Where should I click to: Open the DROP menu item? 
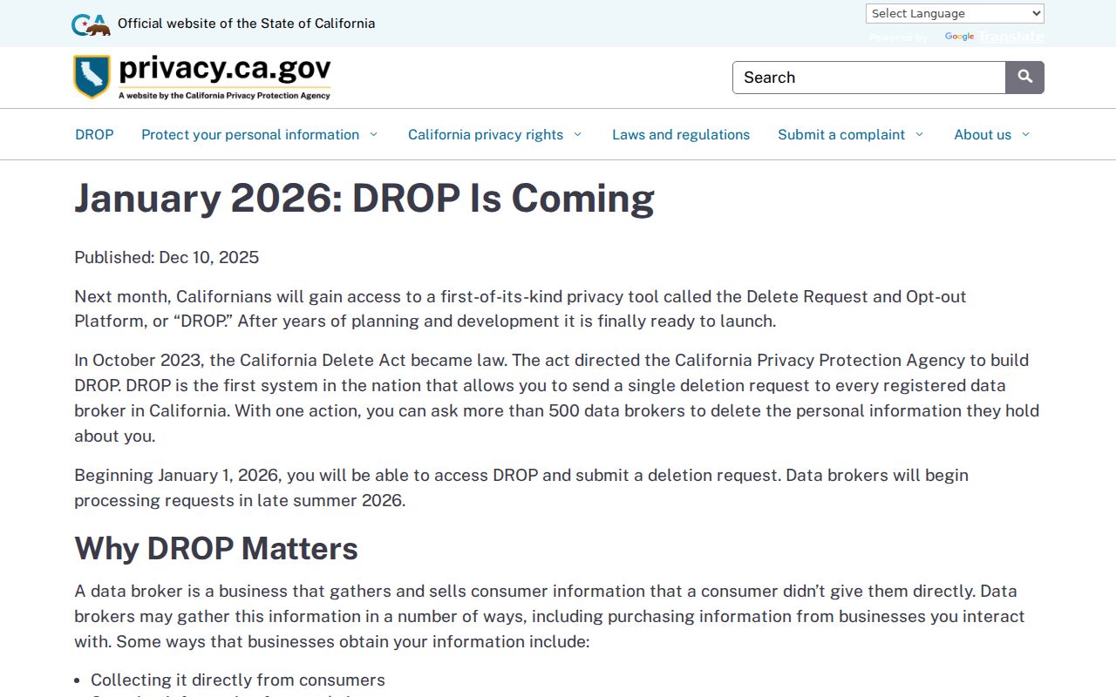(x=94, y=134)
